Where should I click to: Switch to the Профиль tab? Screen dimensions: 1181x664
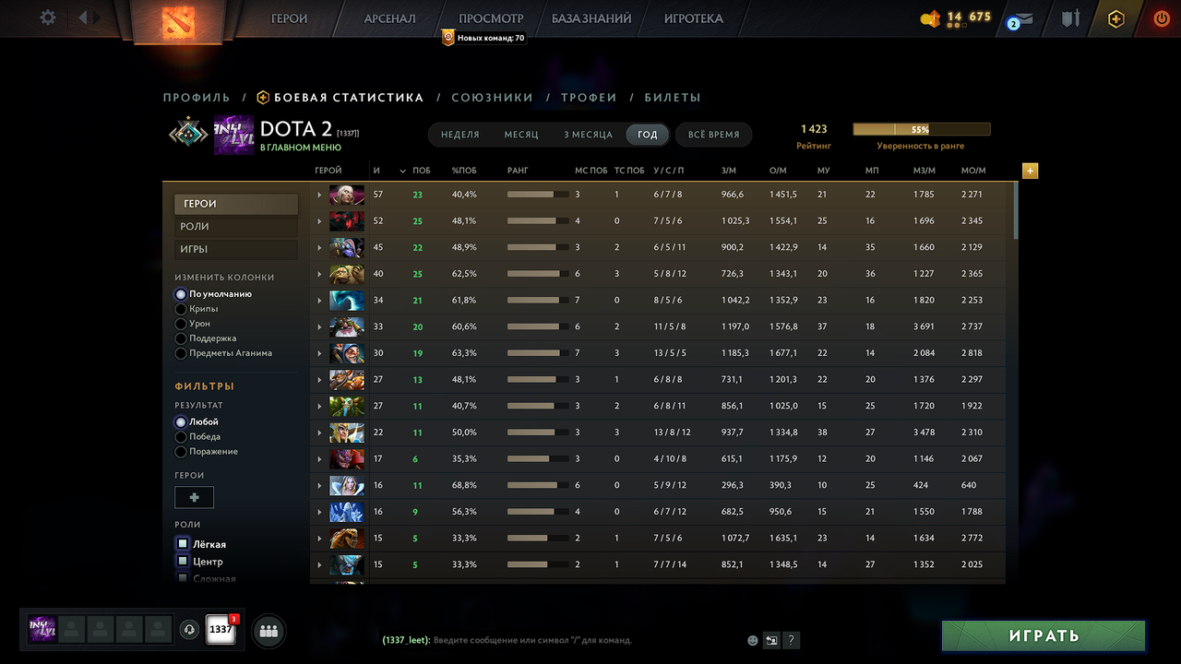(x=197, y=98)
